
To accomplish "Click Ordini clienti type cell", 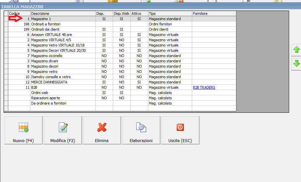I will [170, 29].
